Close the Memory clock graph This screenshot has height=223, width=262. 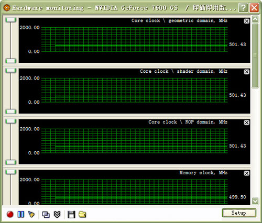[246, 173]
